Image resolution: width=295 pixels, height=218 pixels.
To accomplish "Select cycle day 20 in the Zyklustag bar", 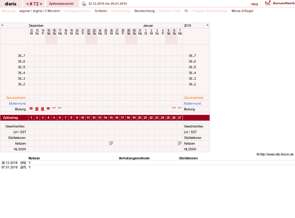I will pyautogui.click(x=140, y=118).
